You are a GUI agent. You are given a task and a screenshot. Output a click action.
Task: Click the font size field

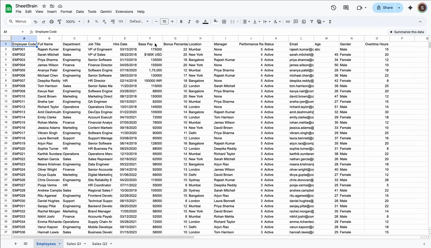[164, 22]
